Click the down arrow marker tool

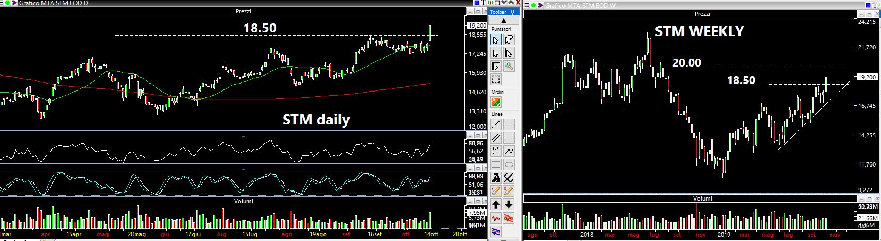tap(509, 204)
